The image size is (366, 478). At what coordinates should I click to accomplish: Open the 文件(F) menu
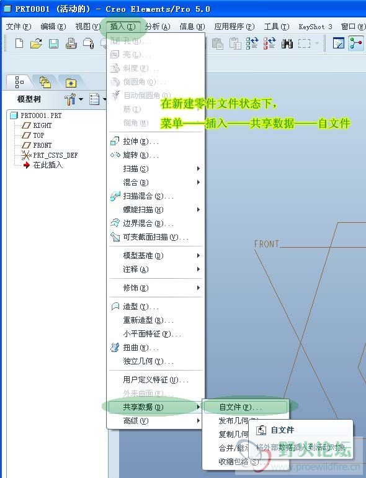coord(19,27)
